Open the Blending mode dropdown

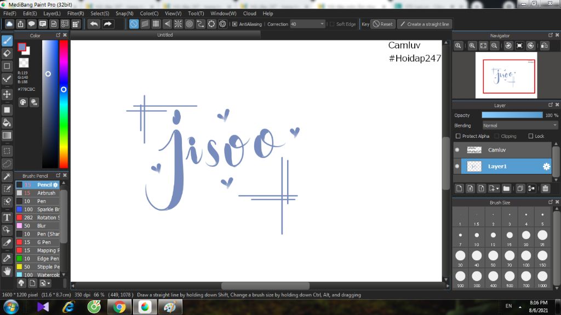(x=519, y=126)
